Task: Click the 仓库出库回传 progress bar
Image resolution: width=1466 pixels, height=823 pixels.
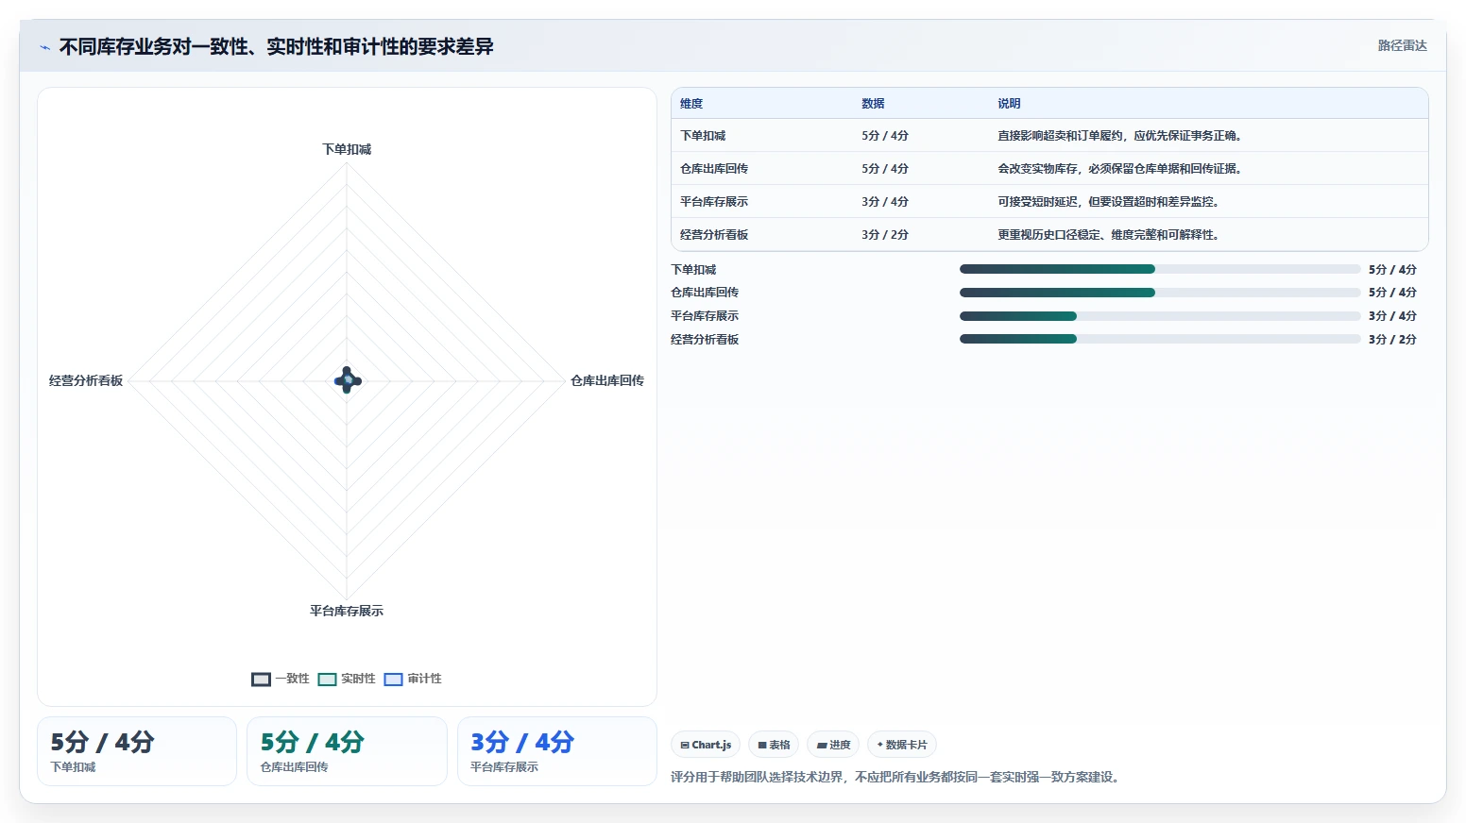Action: 1160,293
